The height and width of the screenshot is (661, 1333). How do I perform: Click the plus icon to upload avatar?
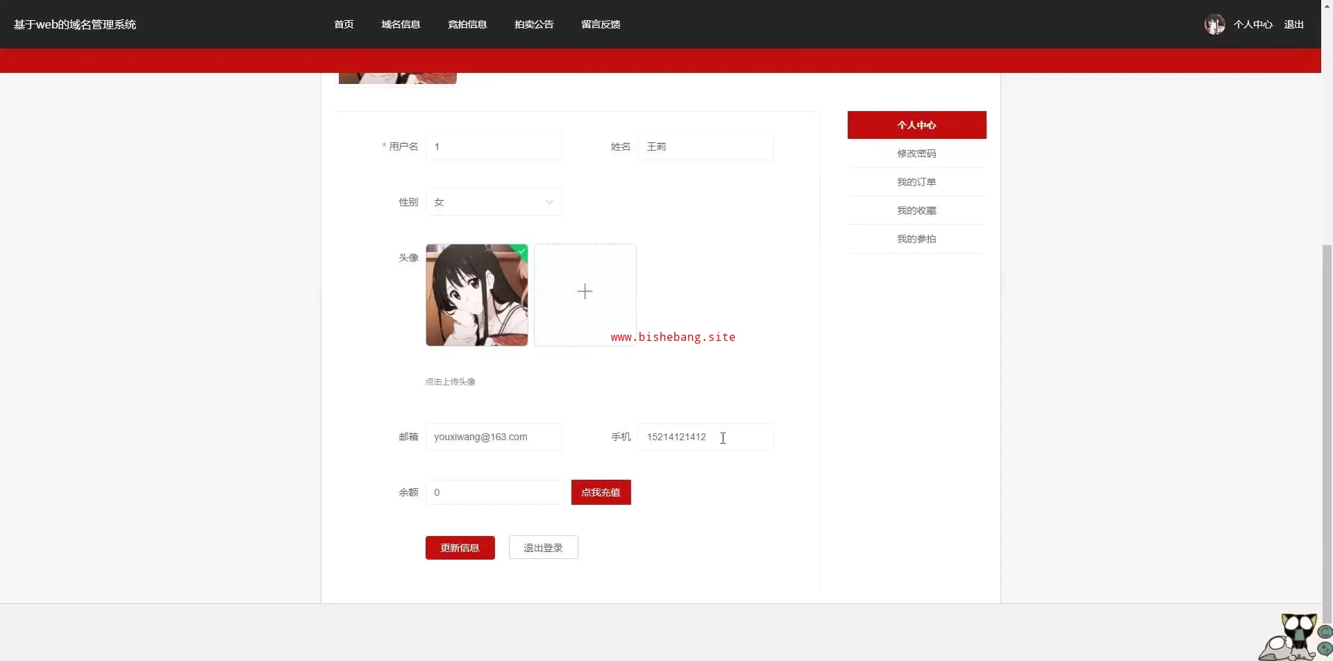coord(585,292)
